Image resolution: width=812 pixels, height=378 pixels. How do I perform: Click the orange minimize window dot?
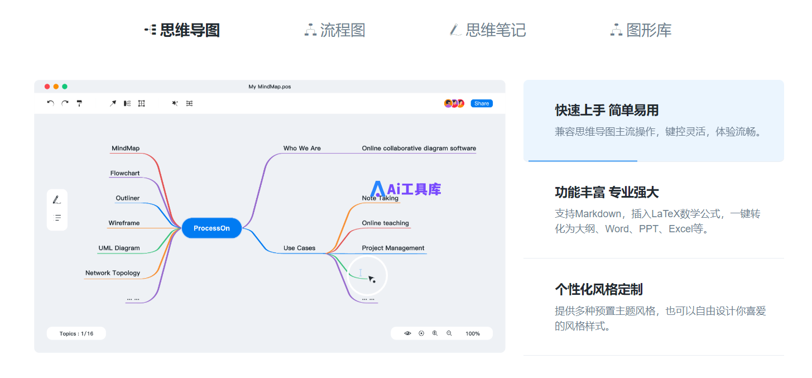(56, 87)
